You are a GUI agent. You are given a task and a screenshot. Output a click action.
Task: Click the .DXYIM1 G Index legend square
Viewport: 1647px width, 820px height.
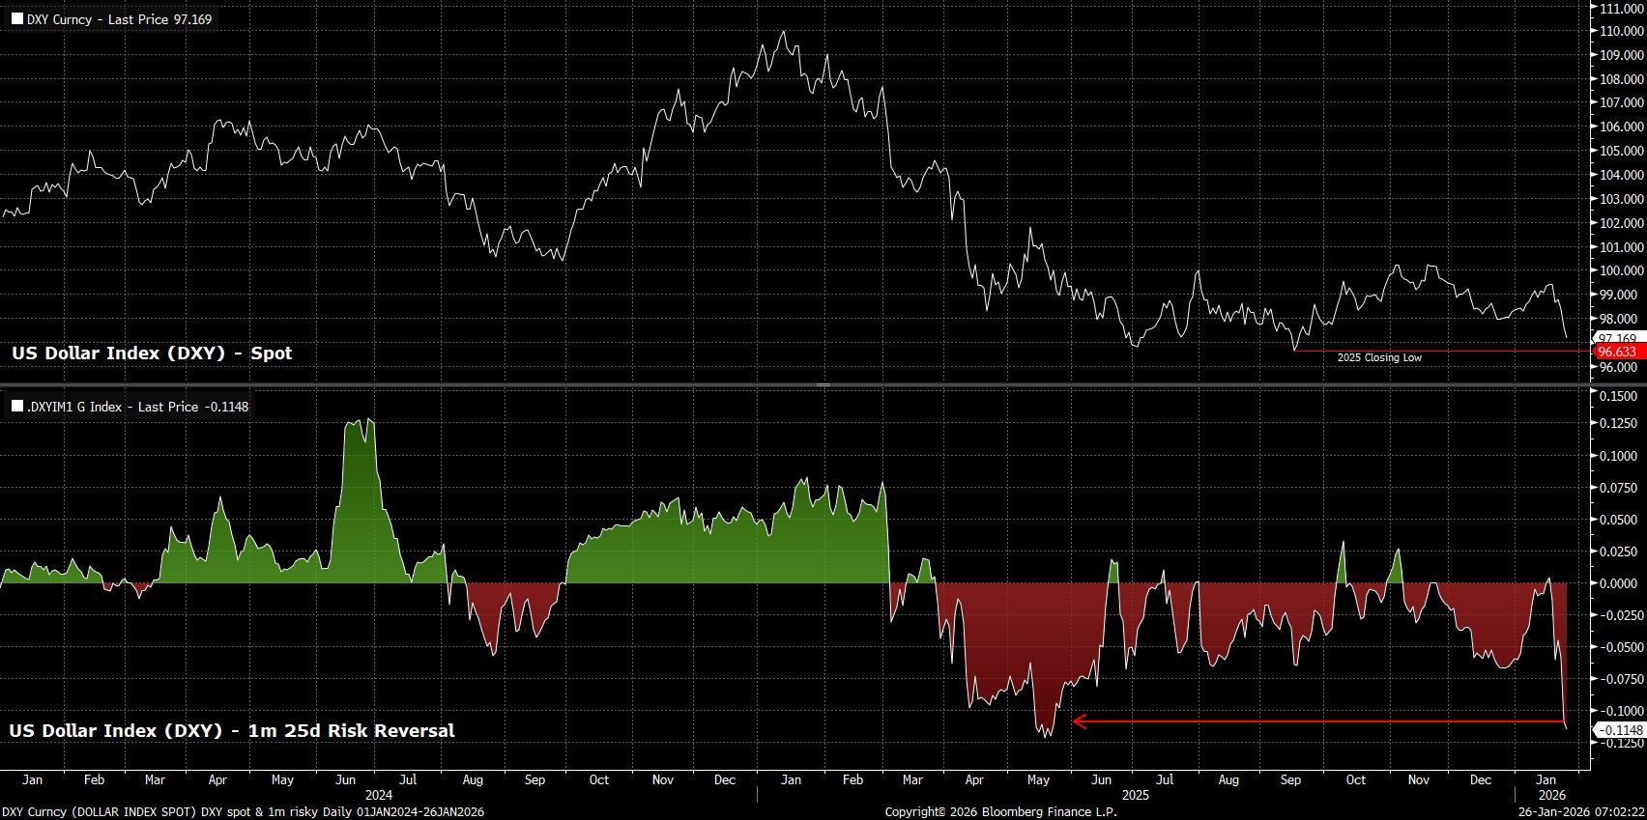click(x=17, y=407)
